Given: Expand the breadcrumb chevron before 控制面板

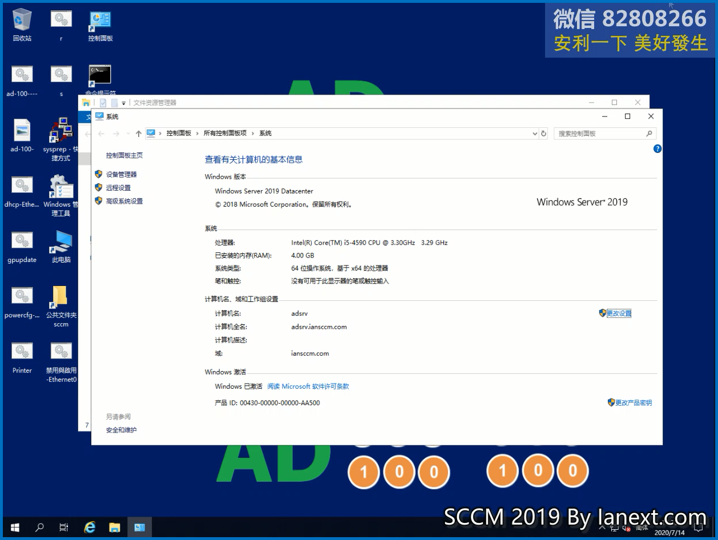Looking at the screenshot, I should point(160,134).
